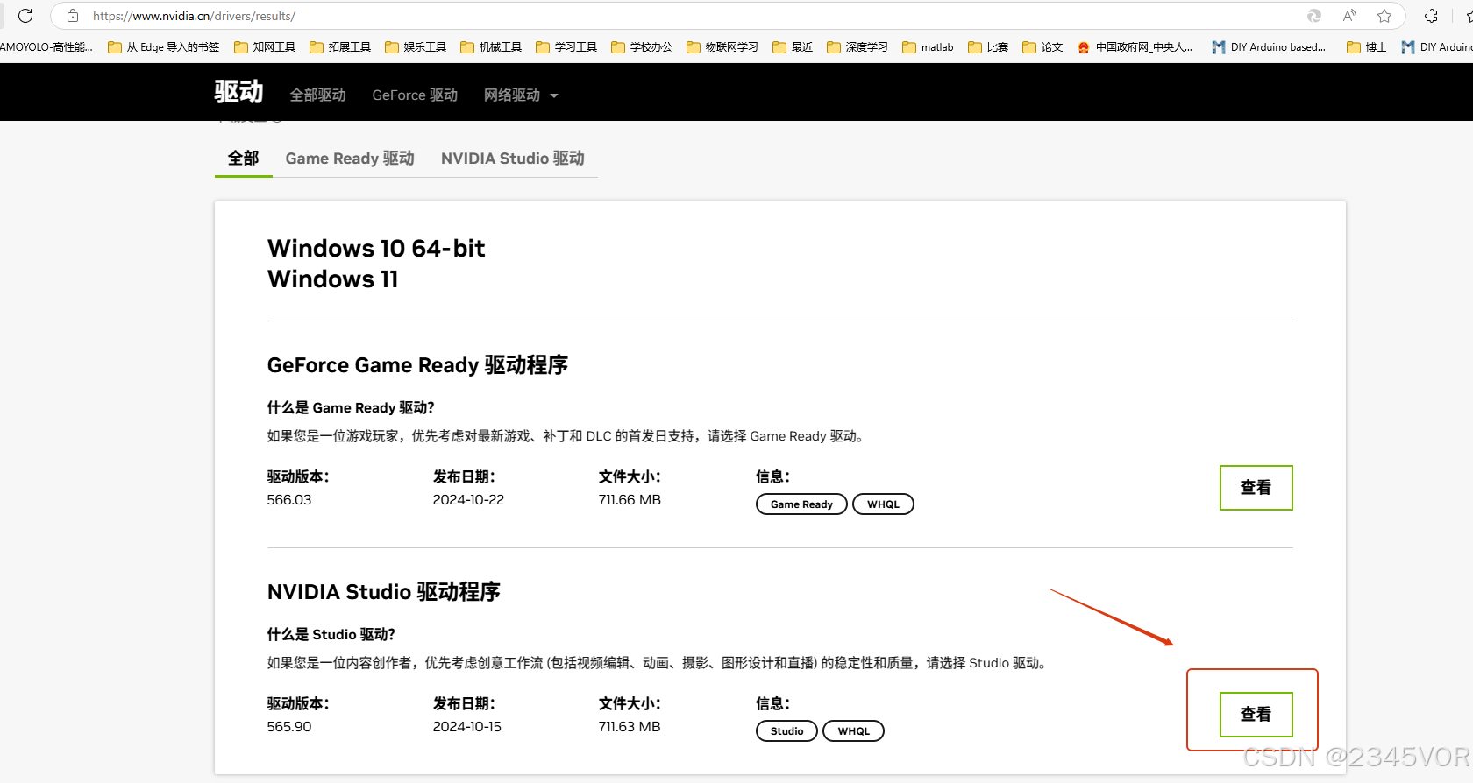This screenshot has width=1473, height=783.
Task: Open the 论文 bookmark folder
Action: (1042, 47)
